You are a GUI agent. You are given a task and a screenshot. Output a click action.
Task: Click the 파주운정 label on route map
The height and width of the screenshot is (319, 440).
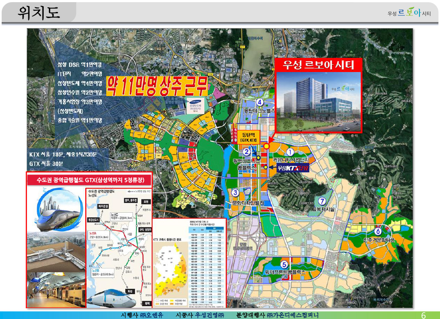[x=103, y=206]
